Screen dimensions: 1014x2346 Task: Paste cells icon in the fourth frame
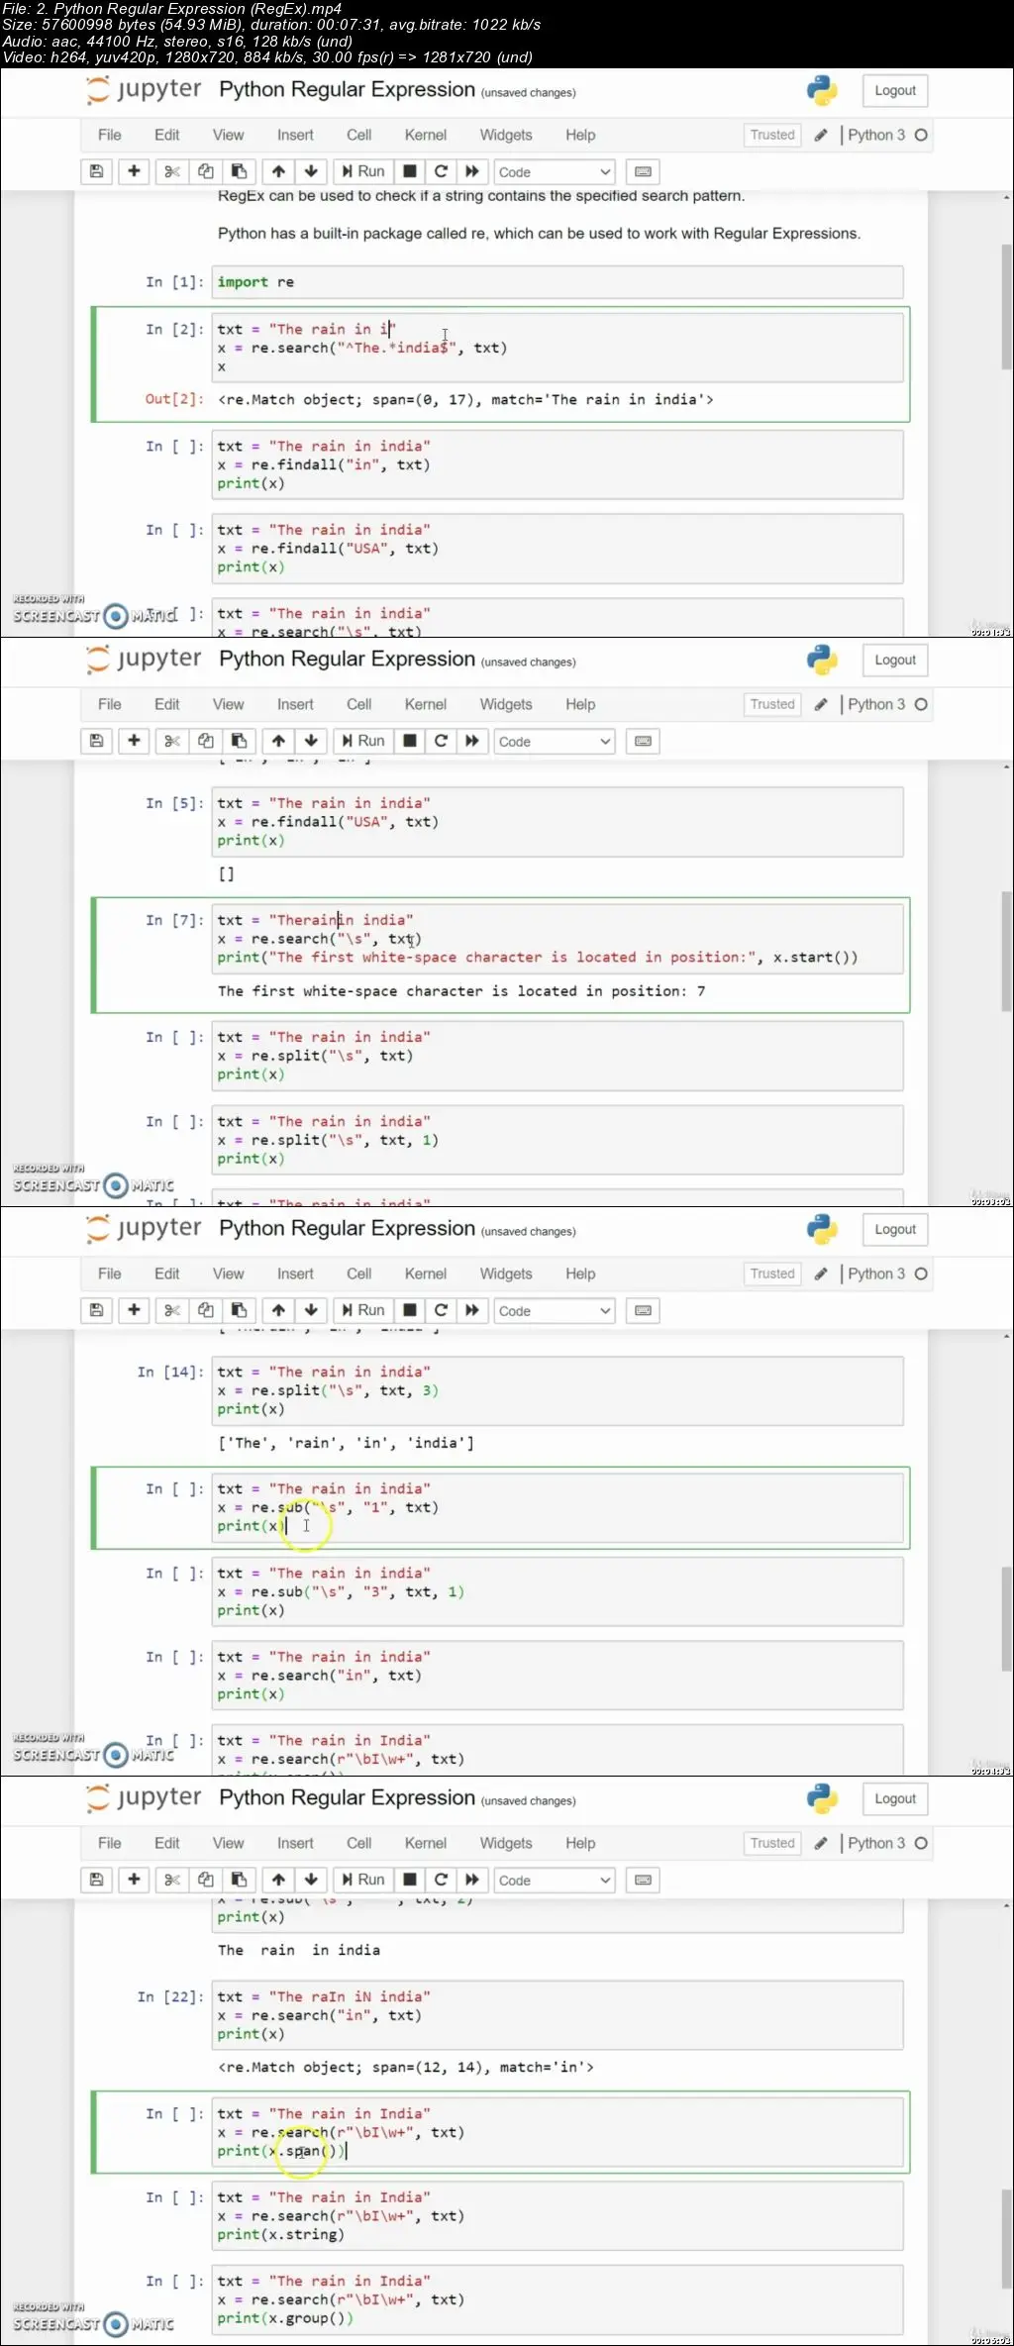(239, 1880)
